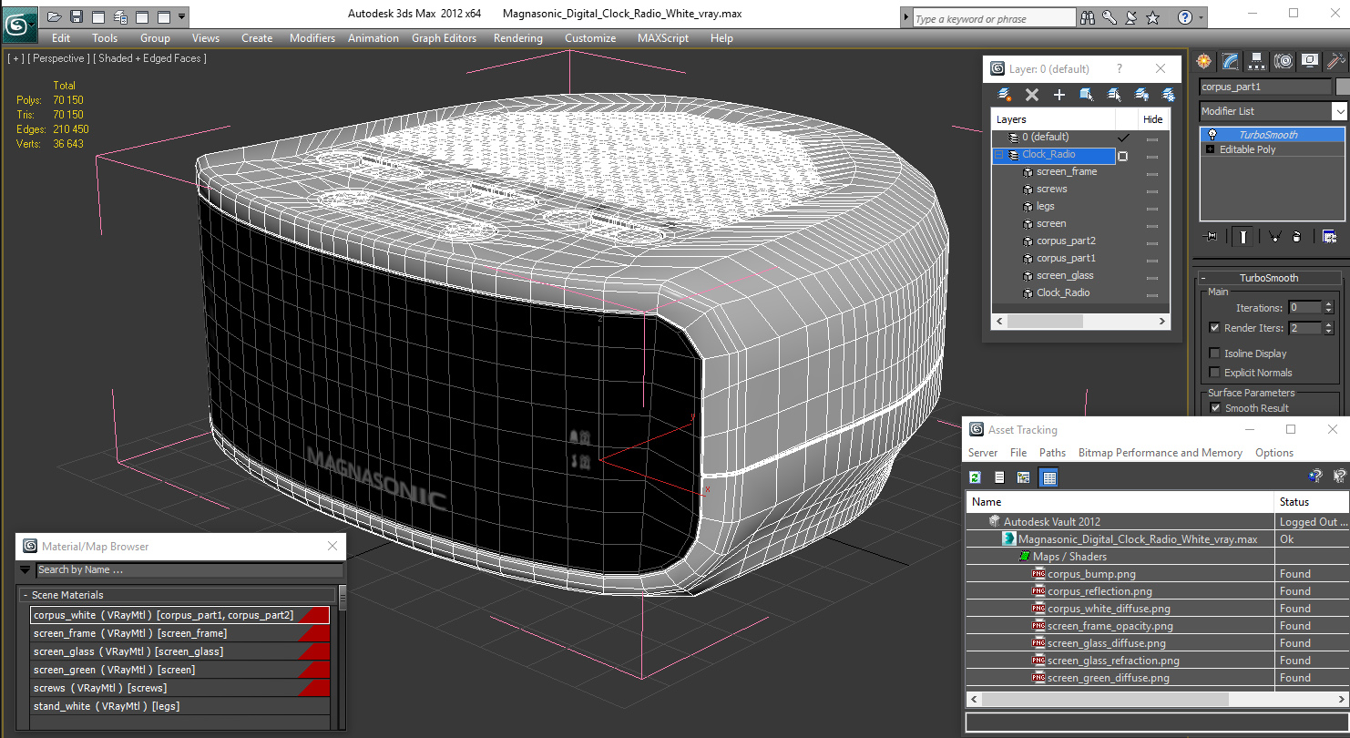Toggle hide for corpus_part1 in Layer dialog

tap(1152, 259)
